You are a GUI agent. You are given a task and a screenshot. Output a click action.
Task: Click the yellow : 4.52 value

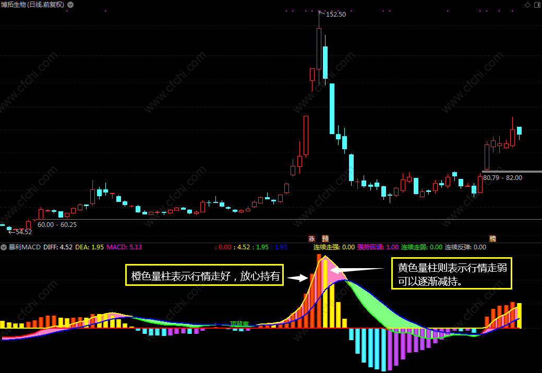coord(242,247)
